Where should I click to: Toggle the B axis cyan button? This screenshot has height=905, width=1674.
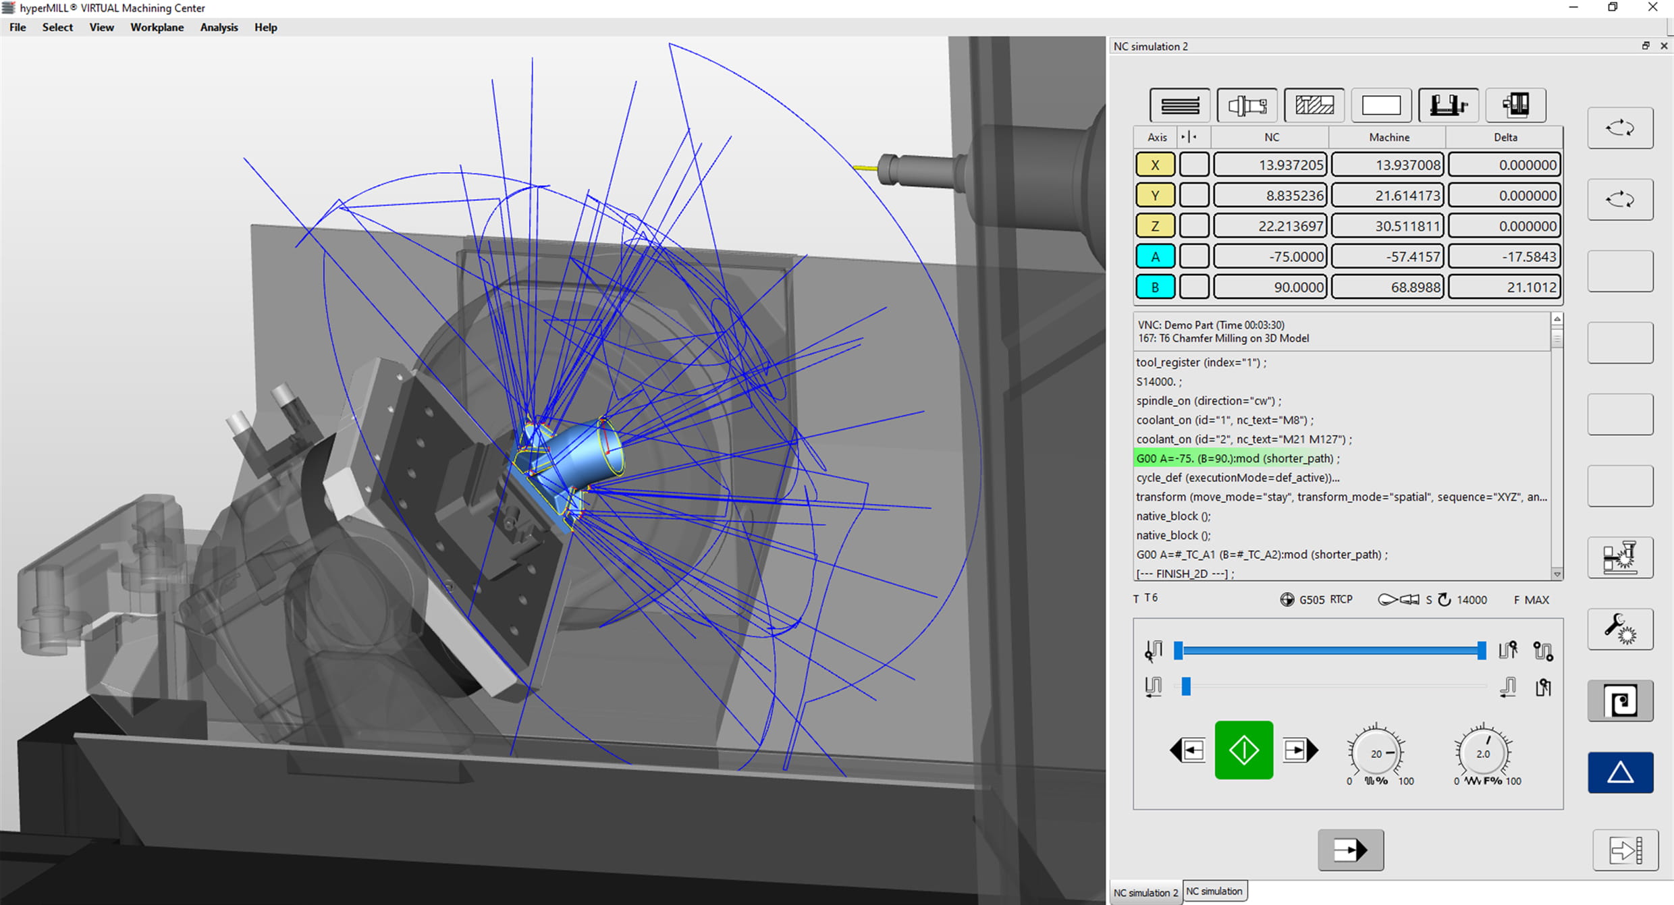point(1155,287)
